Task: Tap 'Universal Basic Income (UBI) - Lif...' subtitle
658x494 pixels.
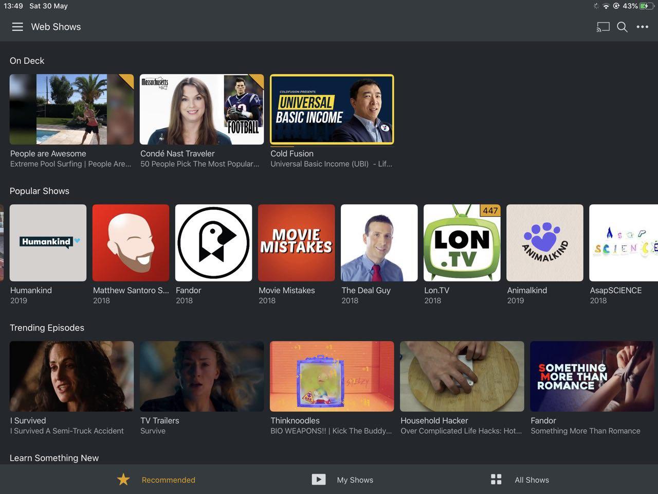Action: click(332, 164)
